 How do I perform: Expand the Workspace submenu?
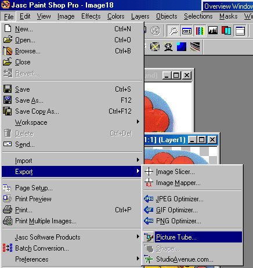tap(71, 122)
